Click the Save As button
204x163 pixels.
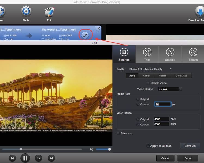[x=190, y=146]
